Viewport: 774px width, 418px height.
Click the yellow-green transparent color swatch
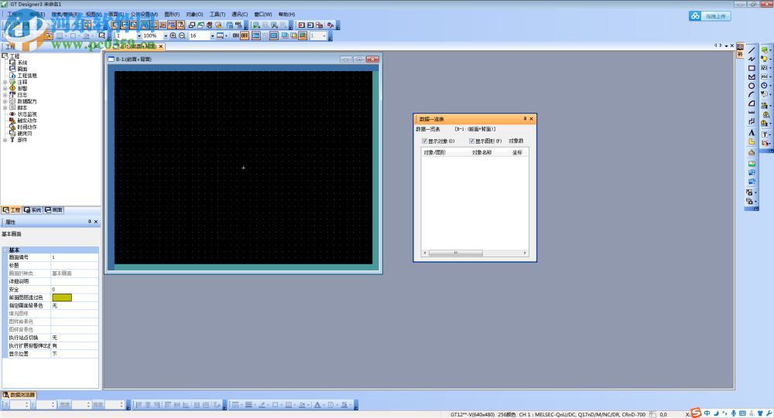pos(62,297)
